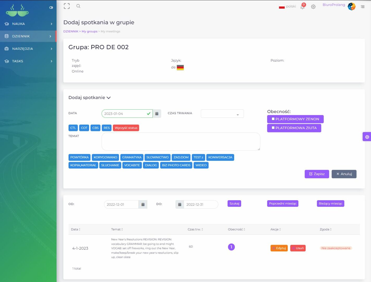Switch language via polski selector
Image resolution: width=371 pixels, height=282 pixels.
coord(288,7)
